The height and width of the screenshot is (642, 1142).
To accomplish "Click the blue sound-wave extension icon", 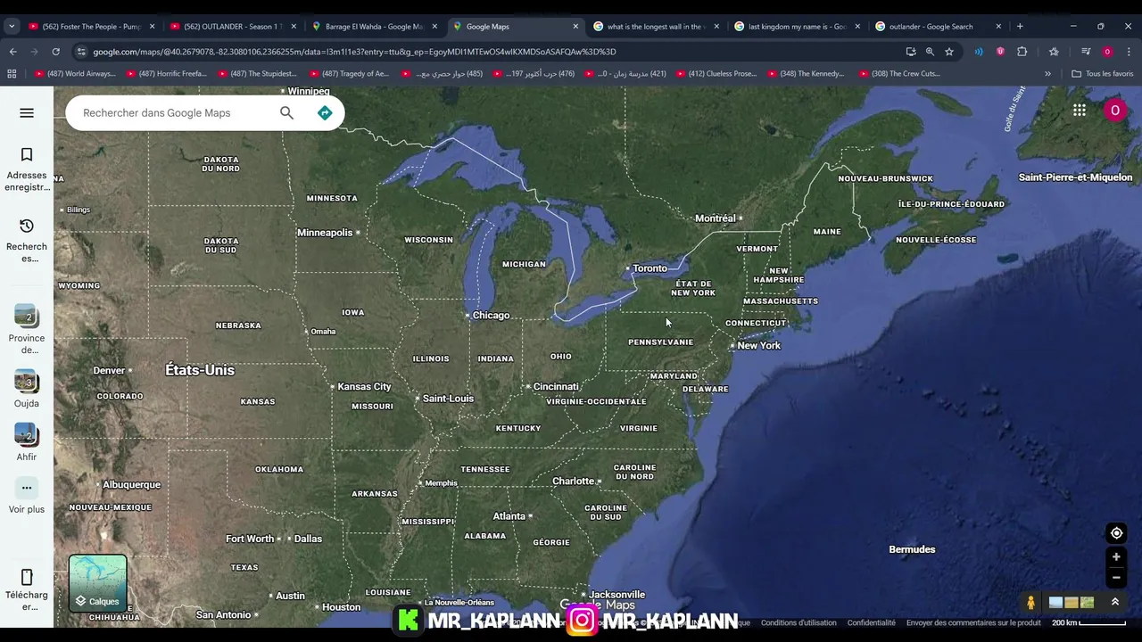I will (x=979, y=52).
